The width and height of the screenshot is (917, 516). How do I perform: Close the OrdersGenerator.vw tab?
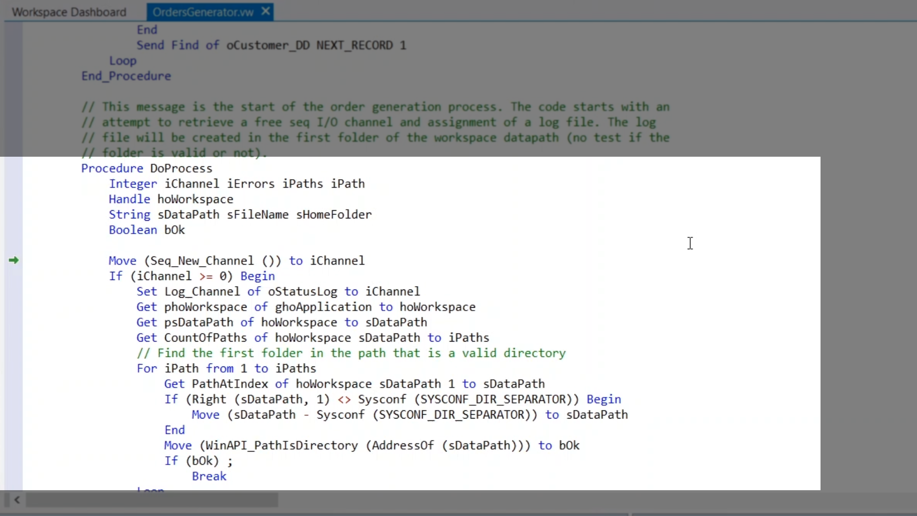266,11
